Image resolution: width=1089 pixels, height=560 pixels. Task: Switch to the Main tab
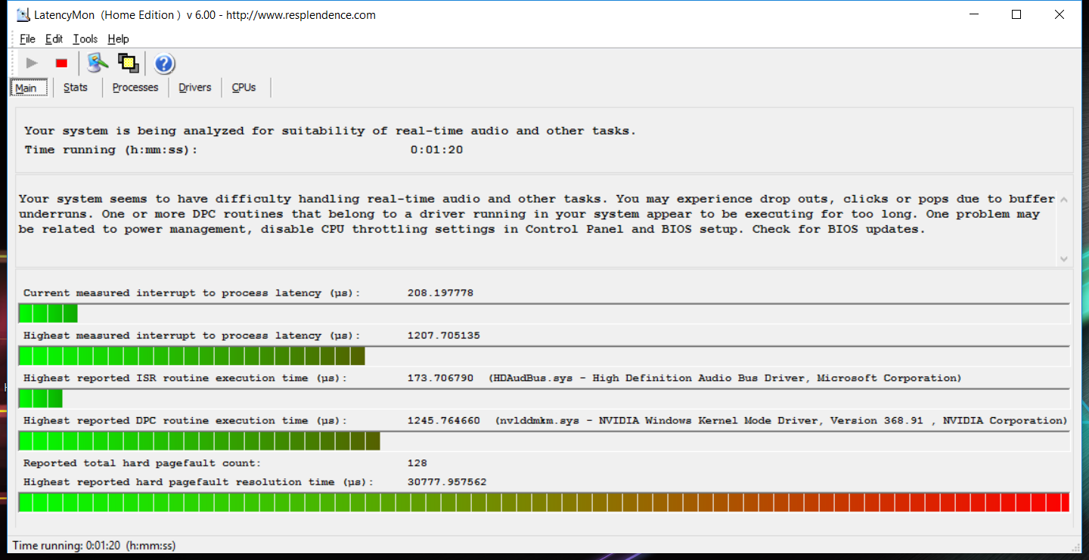tap(27, 88)
